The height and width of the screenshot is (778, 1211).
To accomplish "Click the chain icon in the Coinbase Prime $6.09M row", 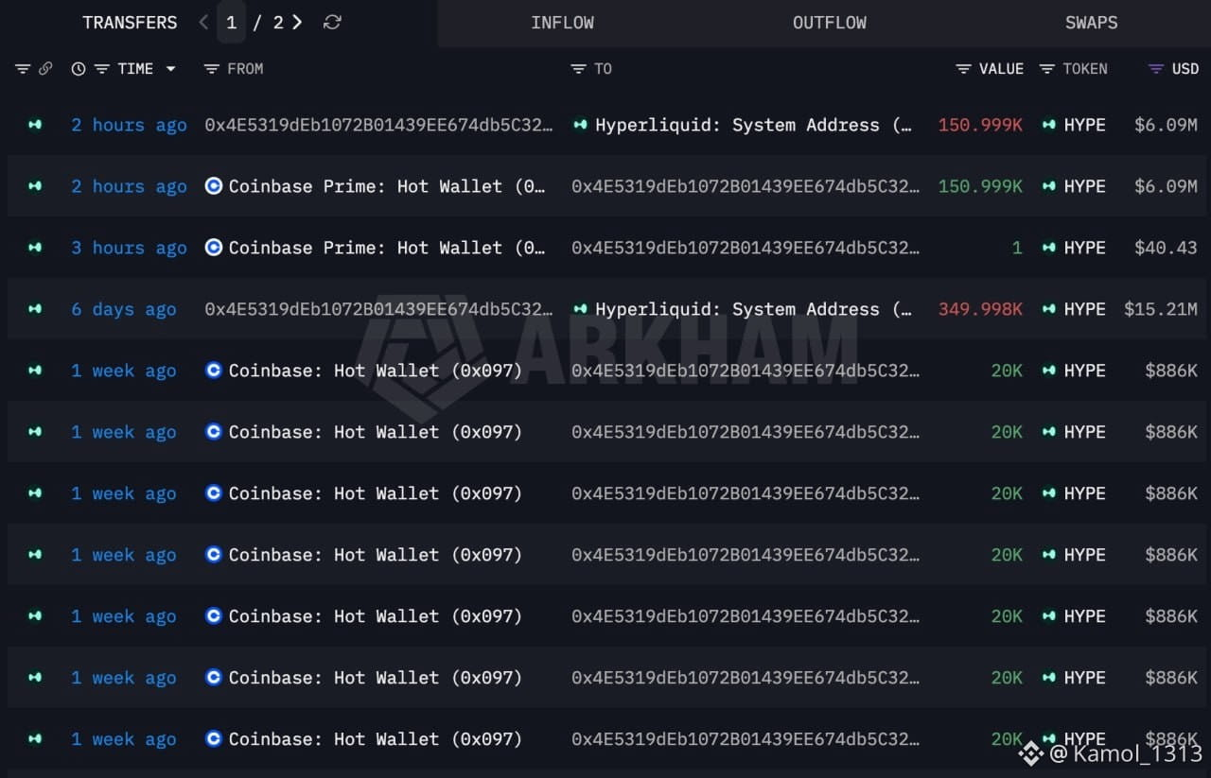I will [35, 186].
